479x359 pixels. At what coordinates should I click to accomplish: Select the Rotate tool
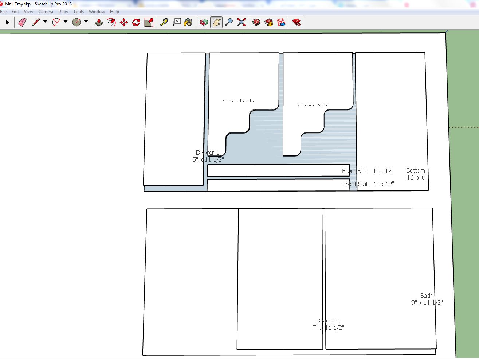[136, 22]
